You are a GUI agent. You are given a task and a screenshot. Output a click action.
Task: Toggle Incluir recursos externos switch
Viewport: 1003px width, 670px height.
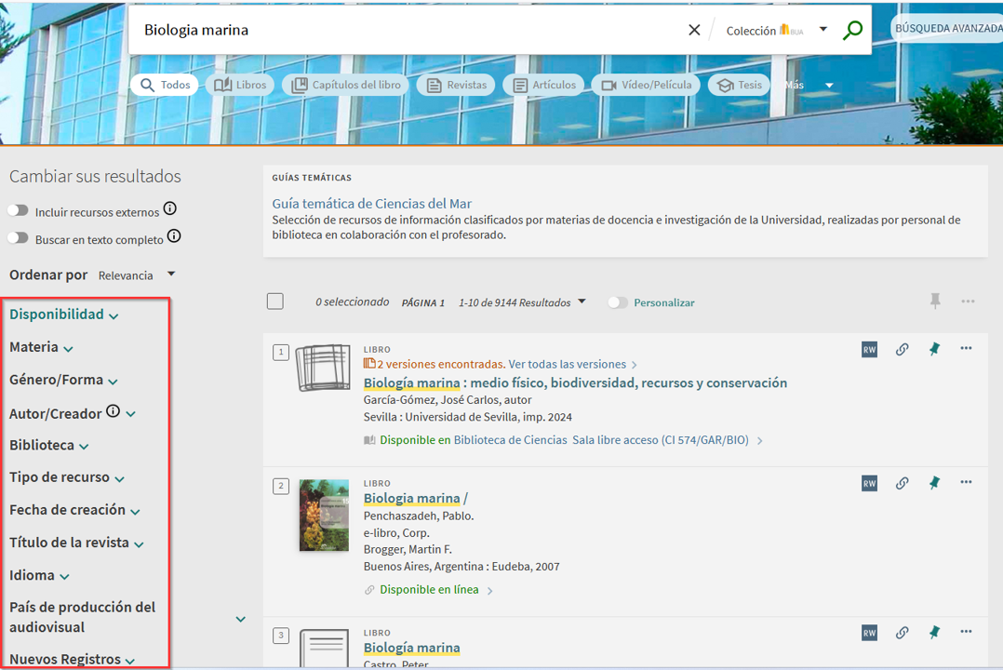point(19,210)
